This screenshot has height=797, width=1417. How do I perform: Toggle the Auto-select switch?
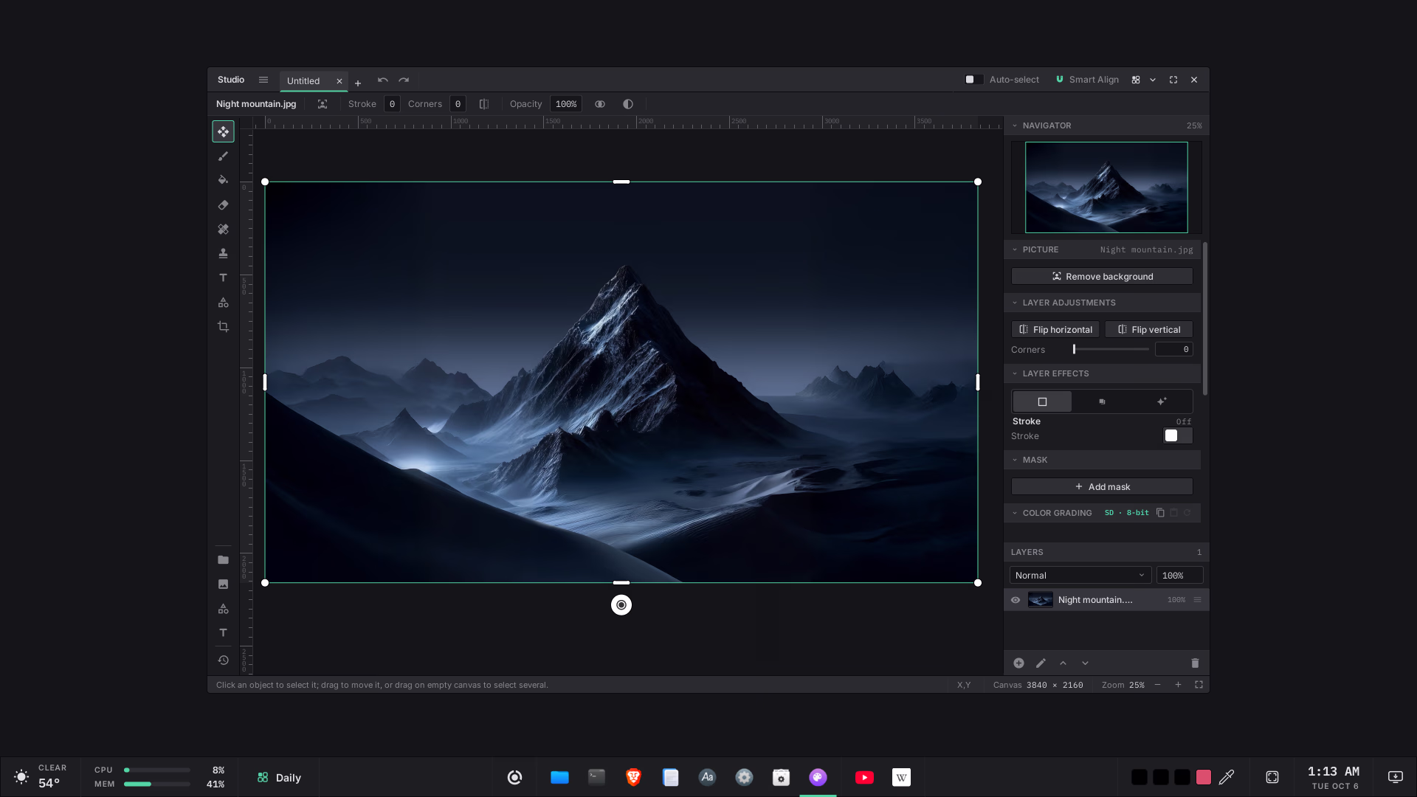(x=974, y=80)
